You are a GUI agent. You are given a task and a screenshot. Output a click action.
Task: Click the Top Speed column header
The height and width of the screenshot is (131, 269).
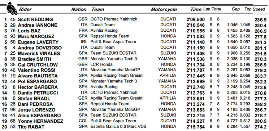pyautogui.click(x=255, y=9)
